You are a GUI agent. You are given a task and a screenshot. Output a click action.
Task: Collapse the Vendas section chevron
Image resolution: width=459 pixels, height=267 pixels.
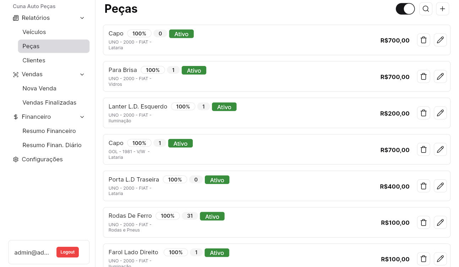coord(82,74)
